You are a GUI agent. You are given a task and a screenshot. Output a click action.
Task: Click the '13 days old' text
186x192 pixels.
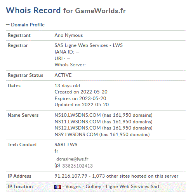[67, 86]
